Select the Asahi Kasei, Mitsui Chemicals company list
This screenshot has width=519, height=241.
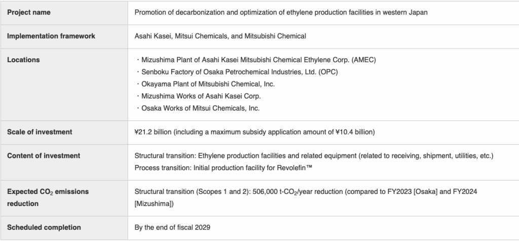tap(220, 36)
